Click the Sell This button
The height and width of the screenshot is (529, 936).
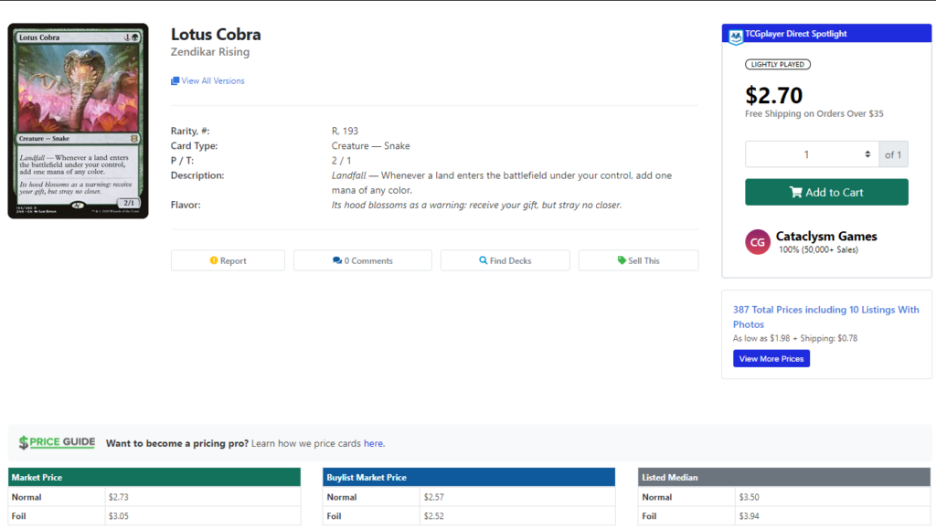click(638, 260)
